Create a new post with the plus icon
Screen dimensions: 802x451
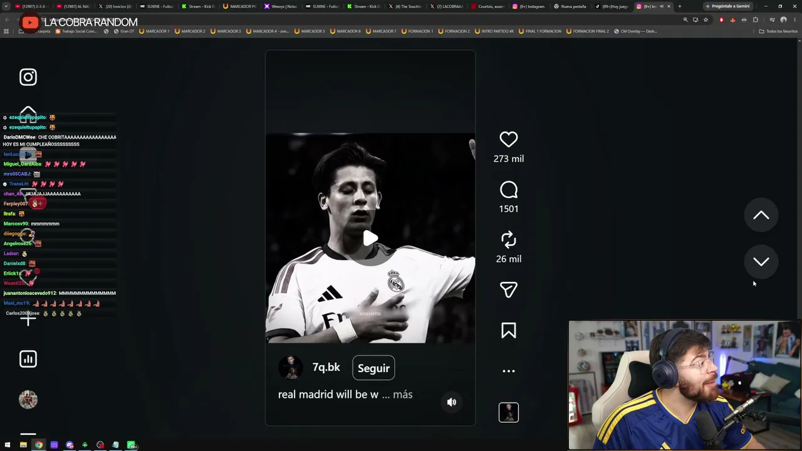[28, 320]
